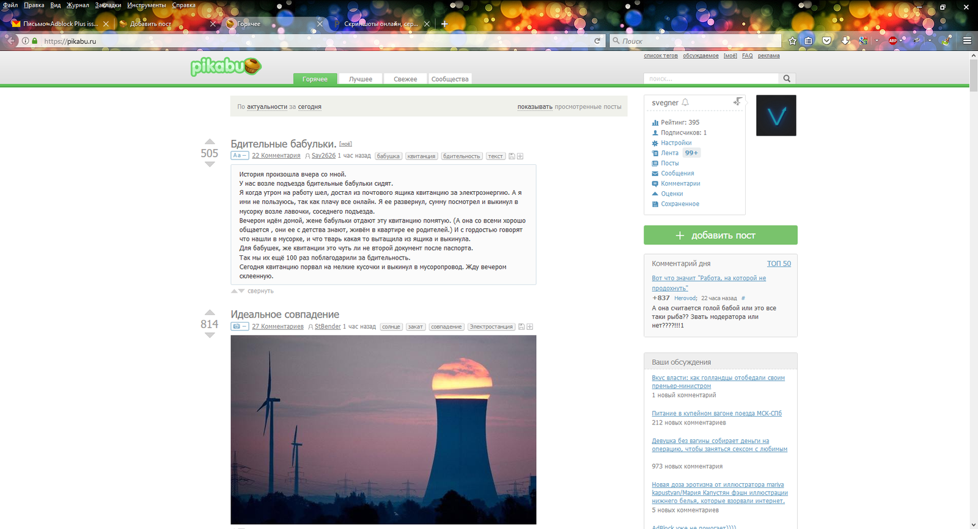
Task: Click plus icon next to the текст tag
Action: pyautogui.click(x=520, y=156)
